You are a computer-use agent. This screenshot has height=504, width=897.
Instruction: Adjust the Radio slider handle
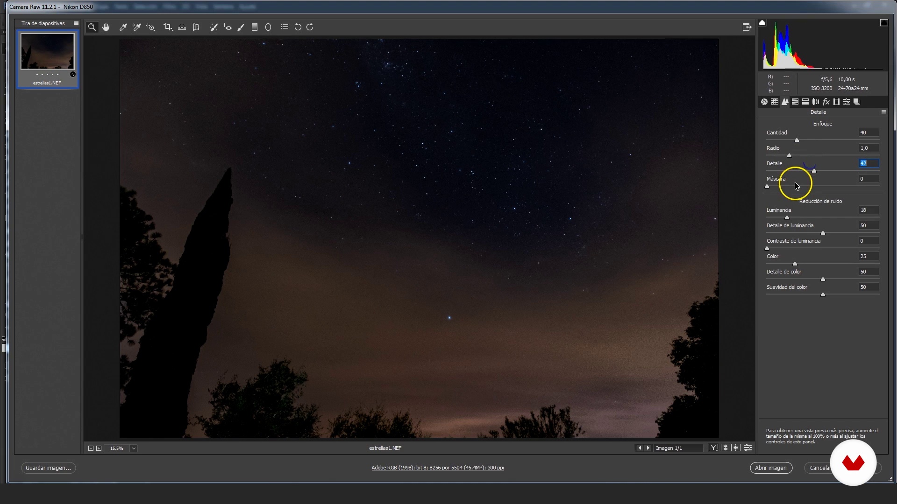click(789, 155)
